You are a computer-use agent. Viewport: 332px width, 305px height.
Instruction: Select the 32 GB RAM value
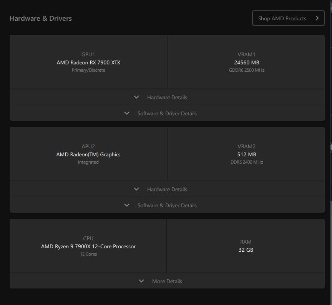pos(246,250)
